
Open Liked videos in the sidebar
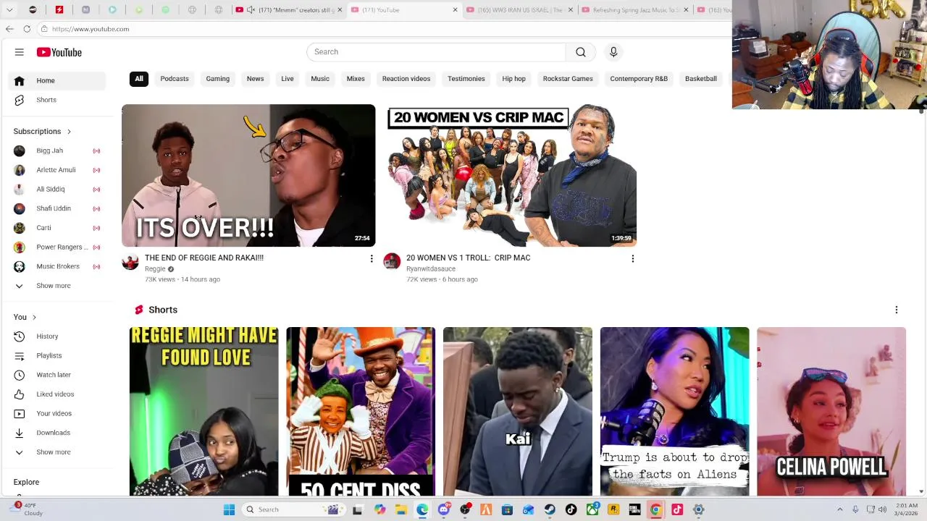[57, 394]
